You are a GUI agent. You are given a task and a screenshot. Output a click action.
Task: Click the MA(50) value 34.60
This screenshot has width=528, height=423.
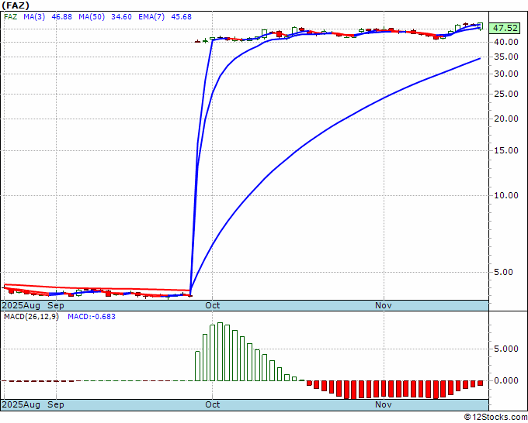click(x=121, y=16)
